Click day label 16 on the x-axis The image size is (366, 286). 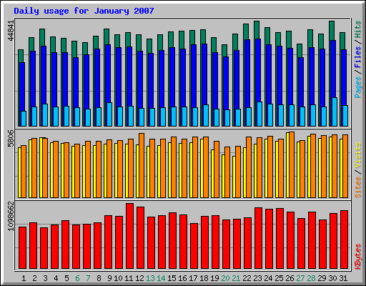point(182,278)
